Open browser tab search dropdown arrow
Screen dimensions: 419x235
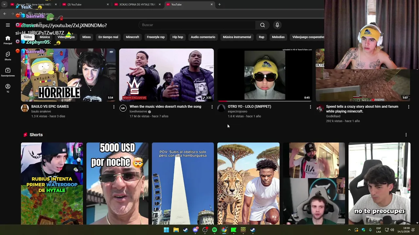(4, 4)
